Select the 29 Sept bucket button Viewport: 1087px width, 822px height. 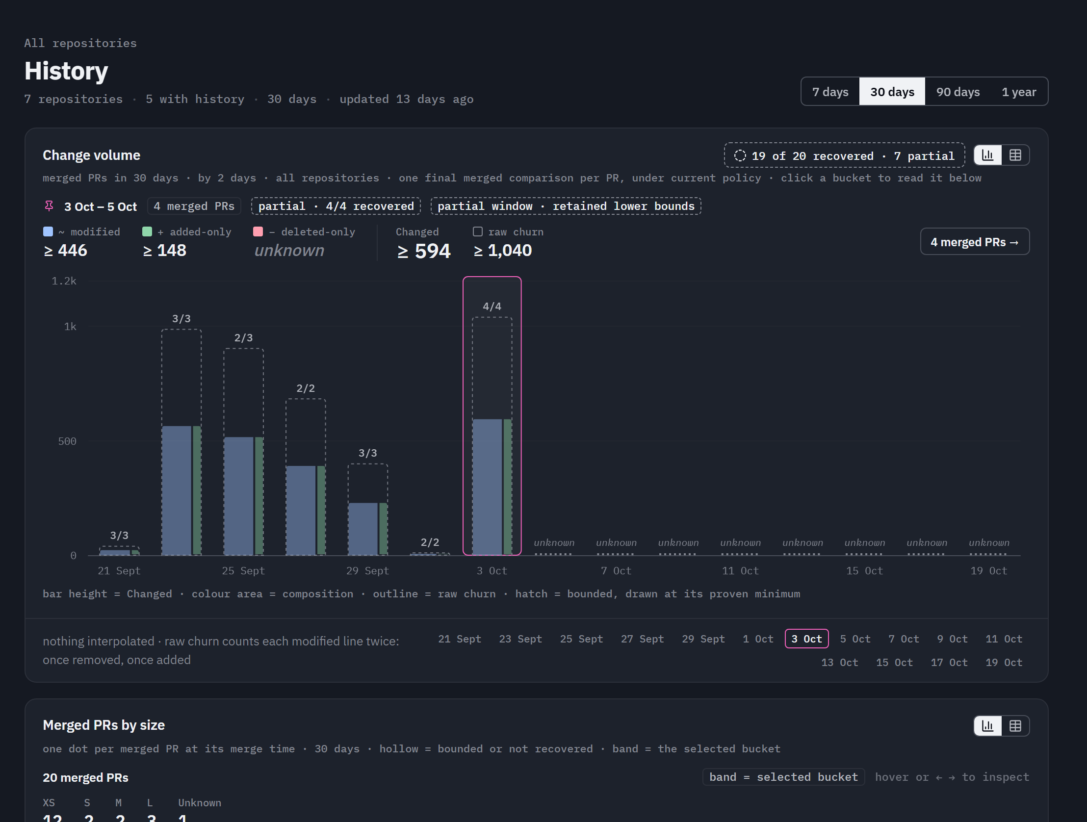[703, 639]
